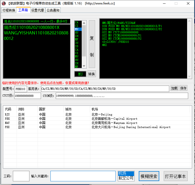Click the app icon in the title bar
The height and width of the screenshot is (185, 195).
click(x=4, y=3)
